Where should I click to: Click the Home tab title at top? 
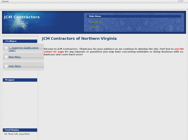(x=5, y=2)
